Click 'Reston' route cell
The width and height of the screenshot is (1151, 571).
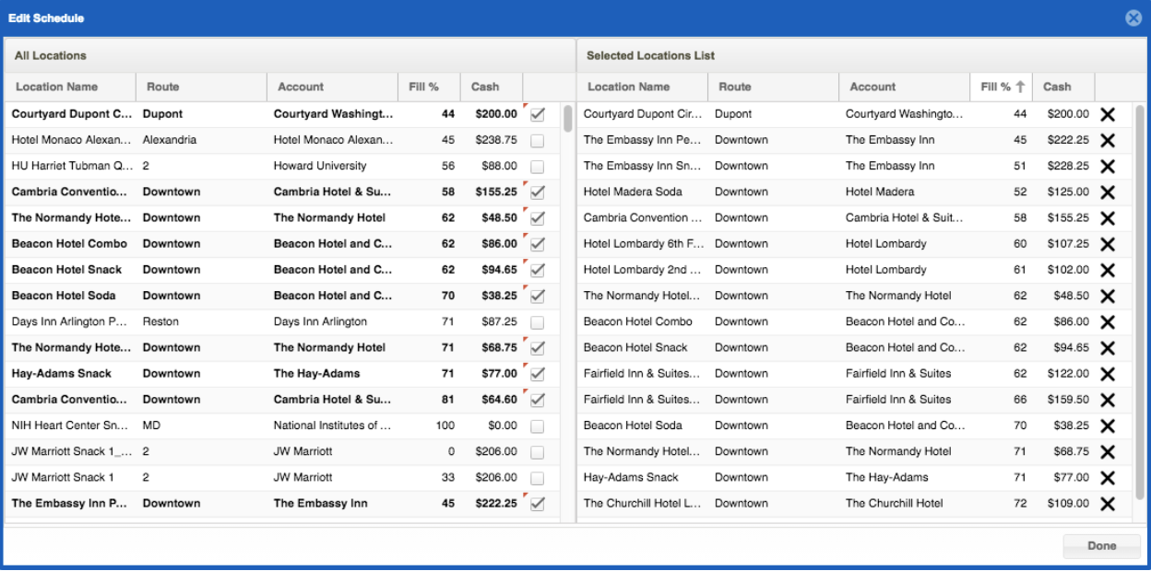[x=160, y=321]
